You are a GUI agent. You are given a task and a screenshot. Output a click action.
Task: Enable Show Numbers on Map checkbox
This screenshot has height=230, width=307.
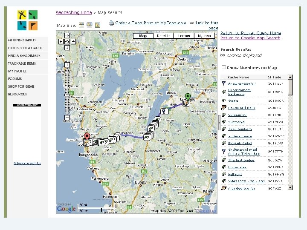223,67
